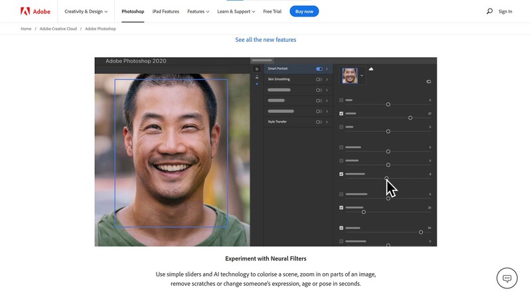Uncheck the checkbox for the slider valued 20

pyautogui.click(x=341, y=207)
